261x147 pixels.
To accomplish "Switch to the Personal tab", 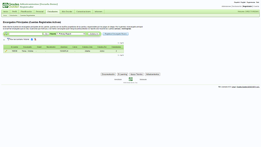I will [40, 11].
